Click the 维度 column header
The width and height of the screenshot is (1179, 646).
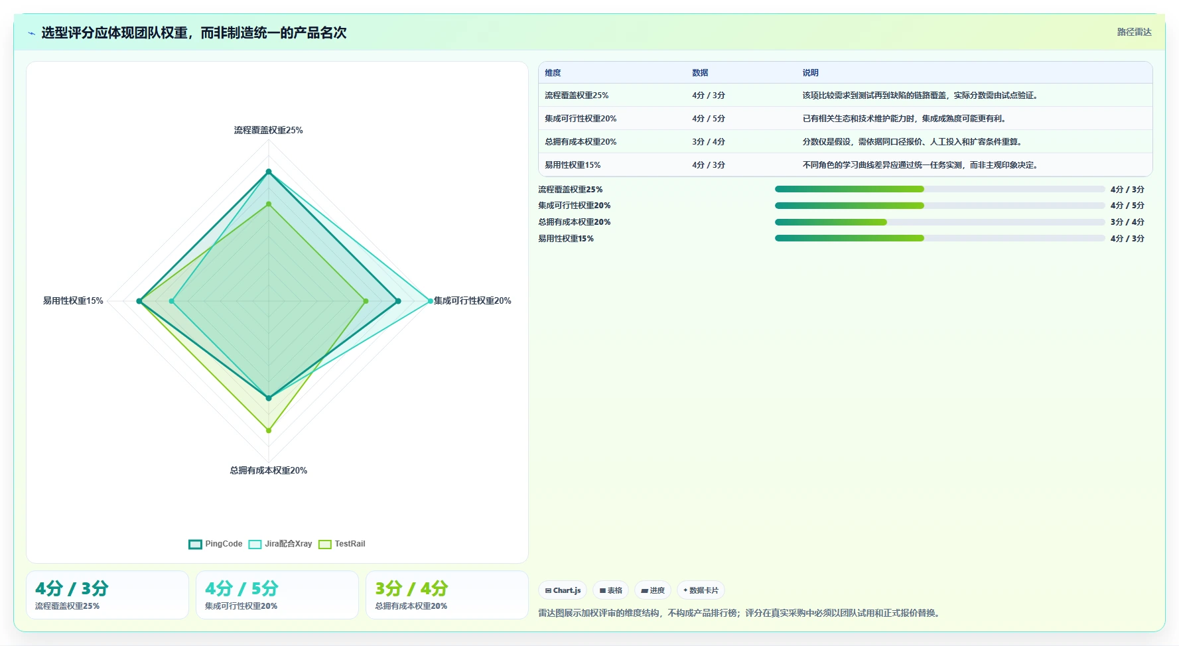pos(553,73)
